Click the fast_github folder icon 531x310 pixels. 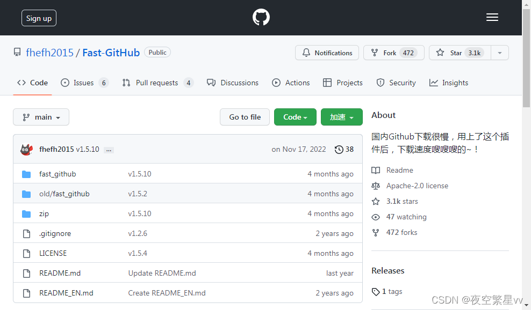tap(26, 174)
